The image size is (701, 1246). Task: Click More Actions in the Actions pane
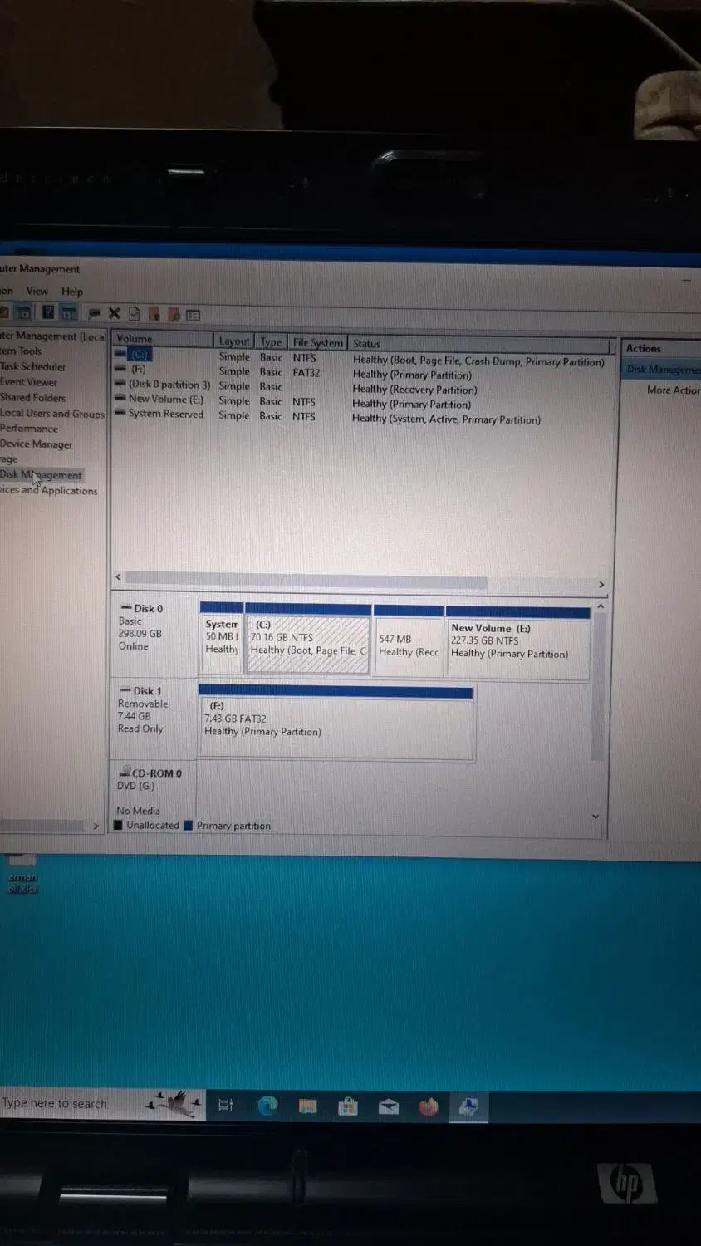[674, 390]
